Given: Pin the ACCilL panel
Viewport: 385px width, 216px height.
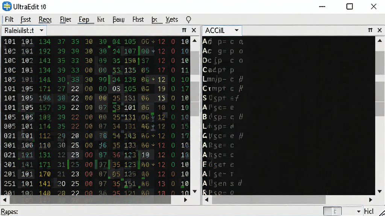Looking at the screenshot, I should click(370, 30).
